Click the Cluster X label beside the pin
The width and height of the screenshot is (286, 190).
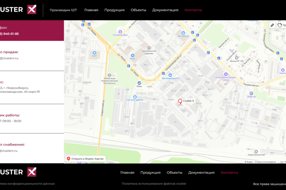point(188,101)
